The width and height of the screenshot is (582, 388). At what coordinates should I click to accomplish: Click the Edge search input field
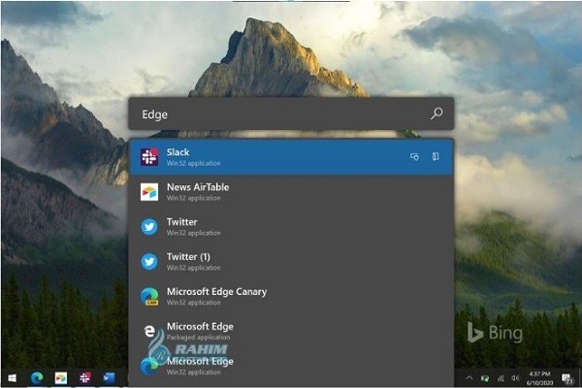pyautogui.click(x=291, y=113)
